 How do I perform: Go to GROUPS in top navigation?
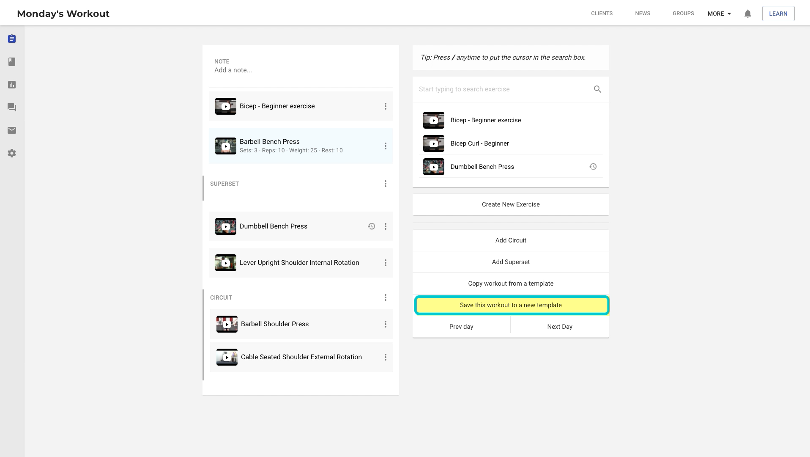click(x=683, y=14)
